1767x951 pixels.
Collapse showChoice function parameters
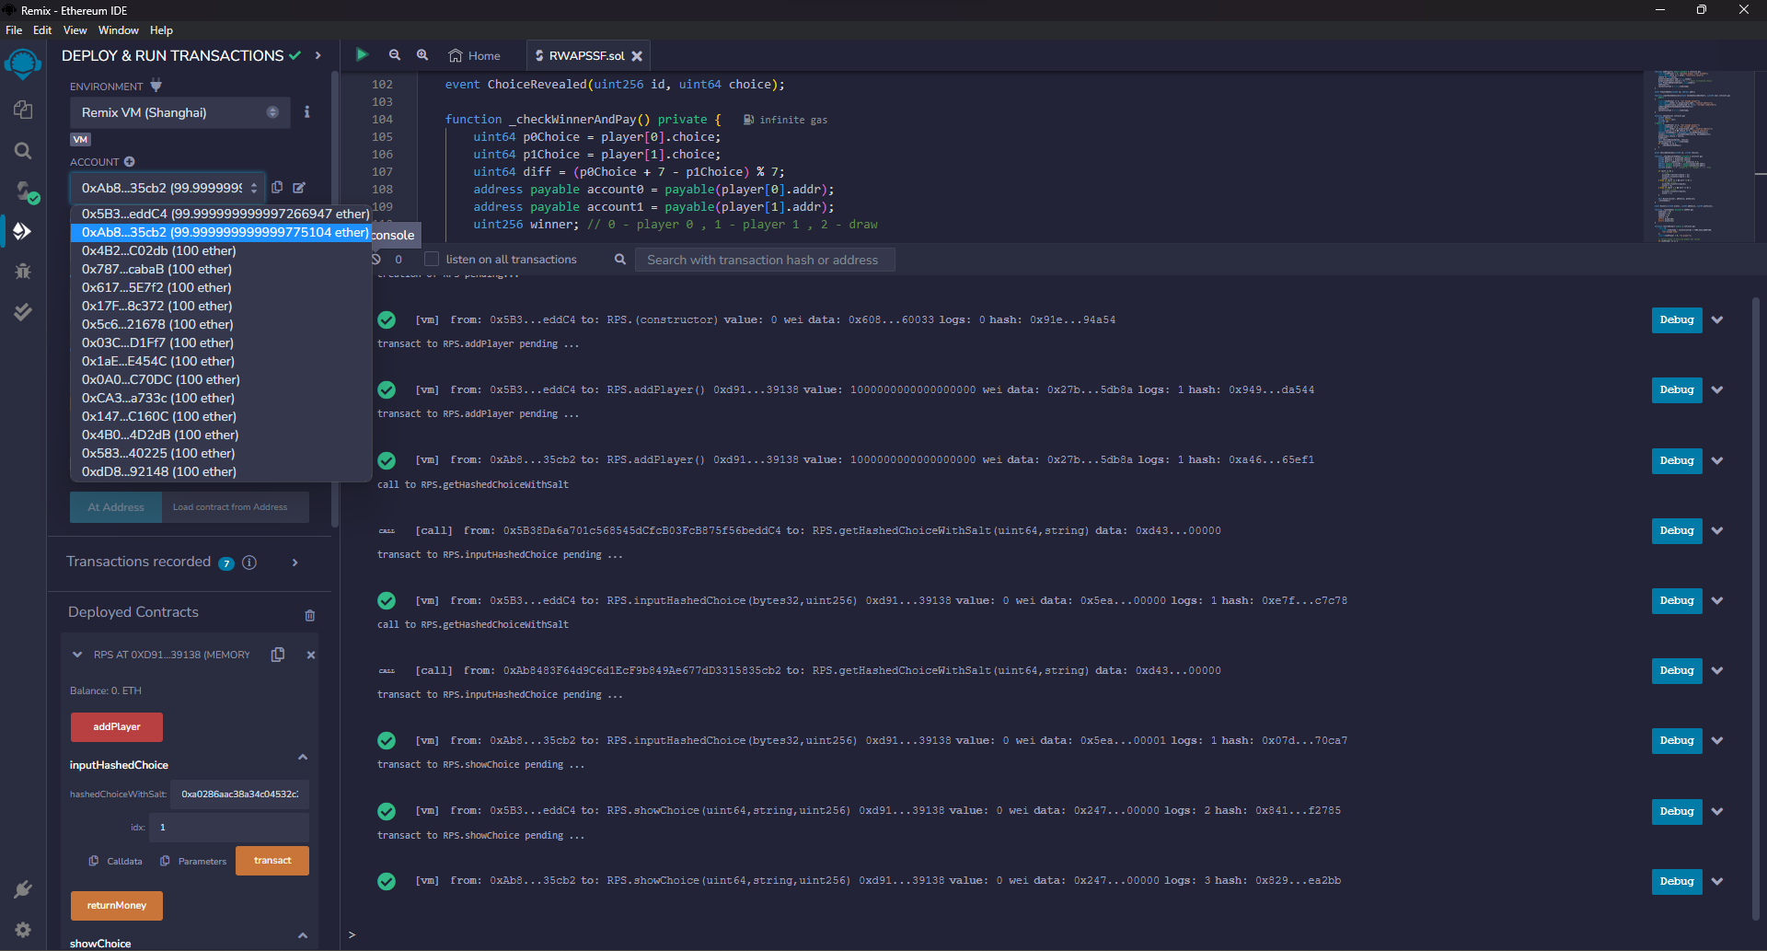[303, 935]
